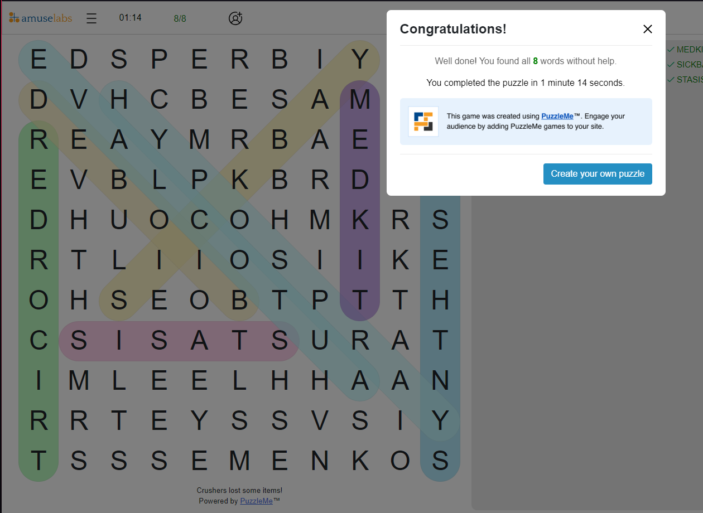Click letter E at top-left grid corner
This screenshot has height=513, width=703.
click(38, 59)
